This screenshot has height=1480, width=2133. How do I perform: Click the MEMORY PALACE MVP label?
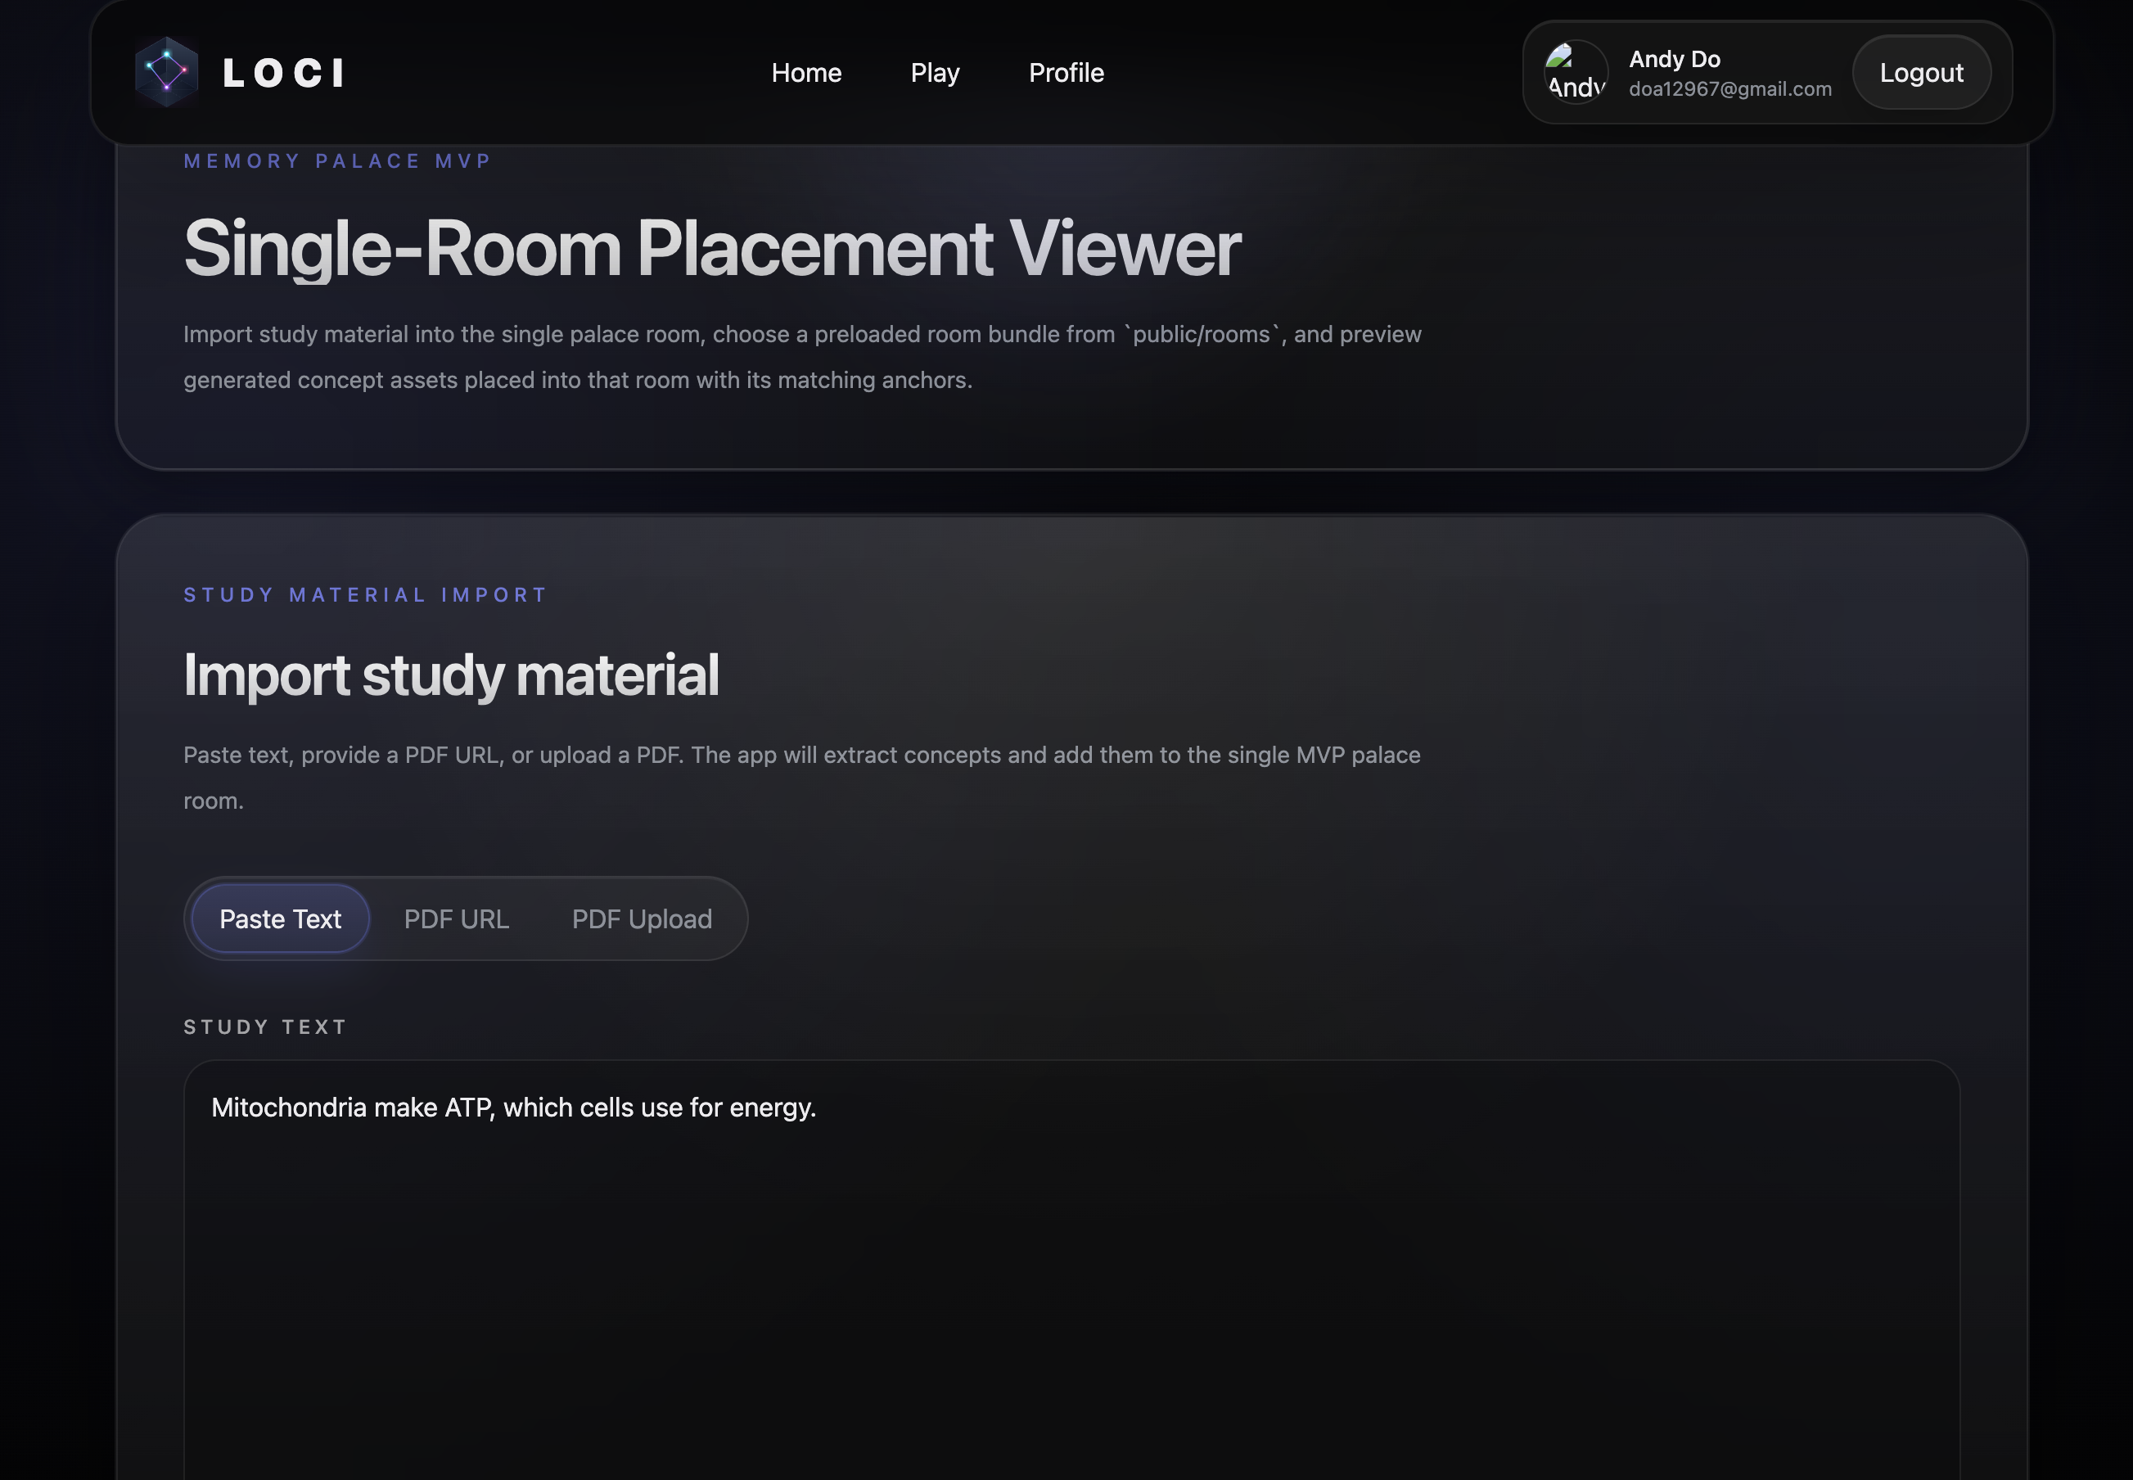point(337,161)
